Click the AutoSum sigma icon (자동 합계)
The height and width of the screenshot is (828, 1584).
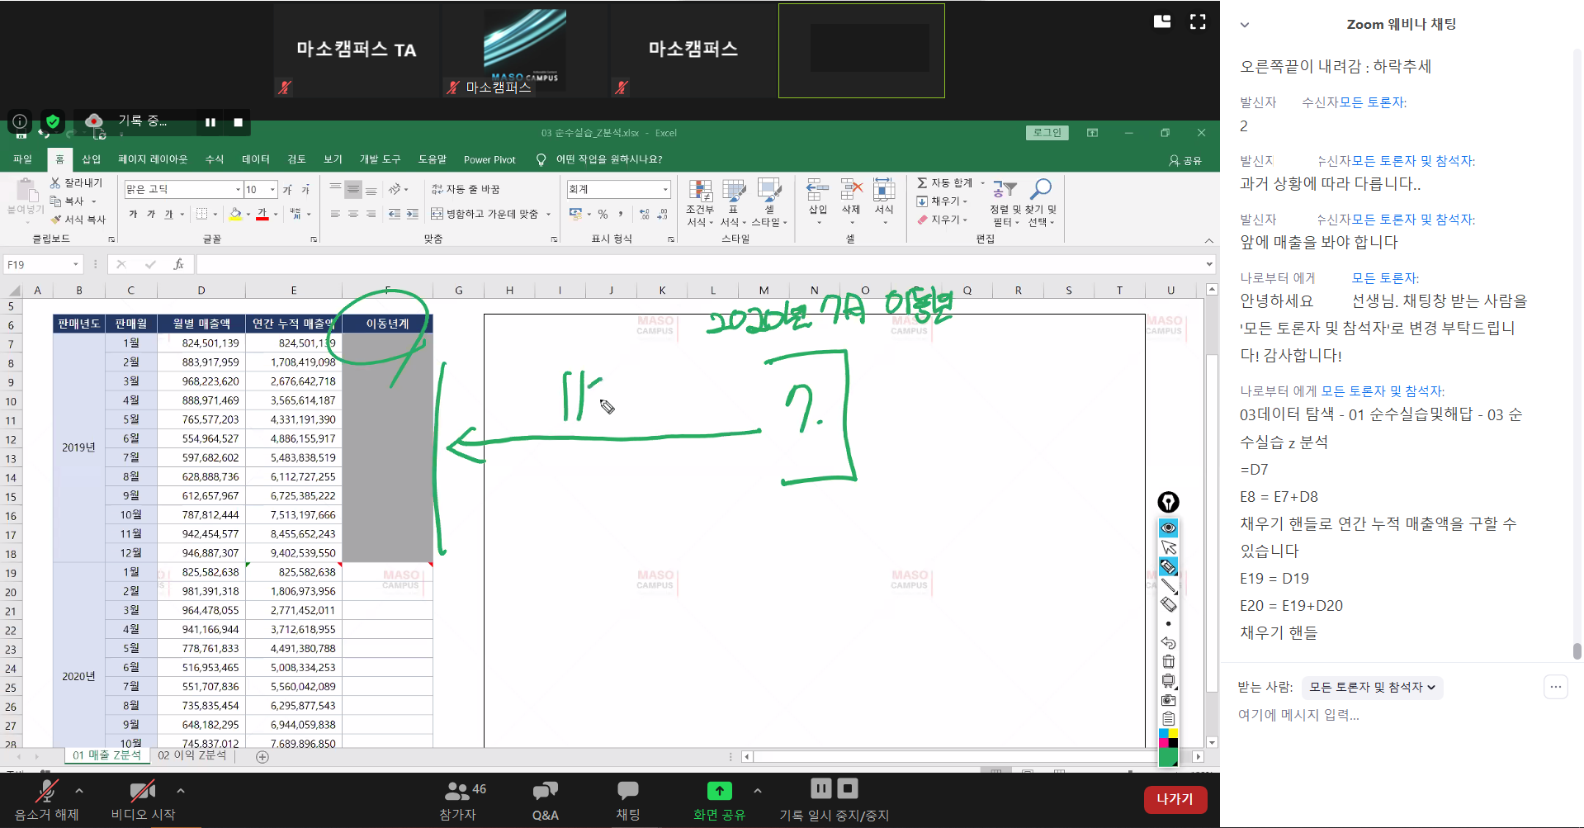[x=922, y=182]
